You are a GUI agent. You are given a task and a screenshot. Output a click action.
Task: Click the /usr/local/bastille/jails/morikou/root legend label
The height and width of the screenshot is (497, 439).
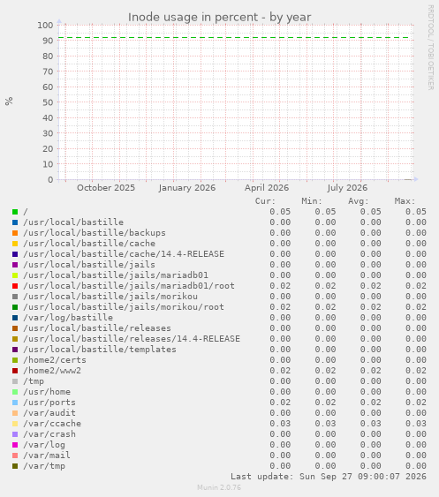tap(124, 307)
